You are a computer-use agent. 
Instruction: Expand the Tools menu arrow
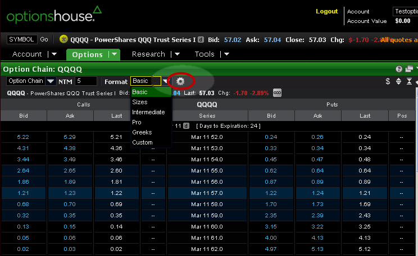point(227,54)
